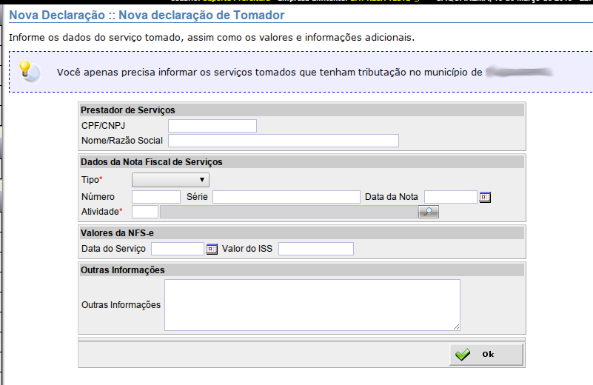Viewport: 593px width, 385px height.
Task: Click the CPF/CNPJ input field
Action: 212,126
